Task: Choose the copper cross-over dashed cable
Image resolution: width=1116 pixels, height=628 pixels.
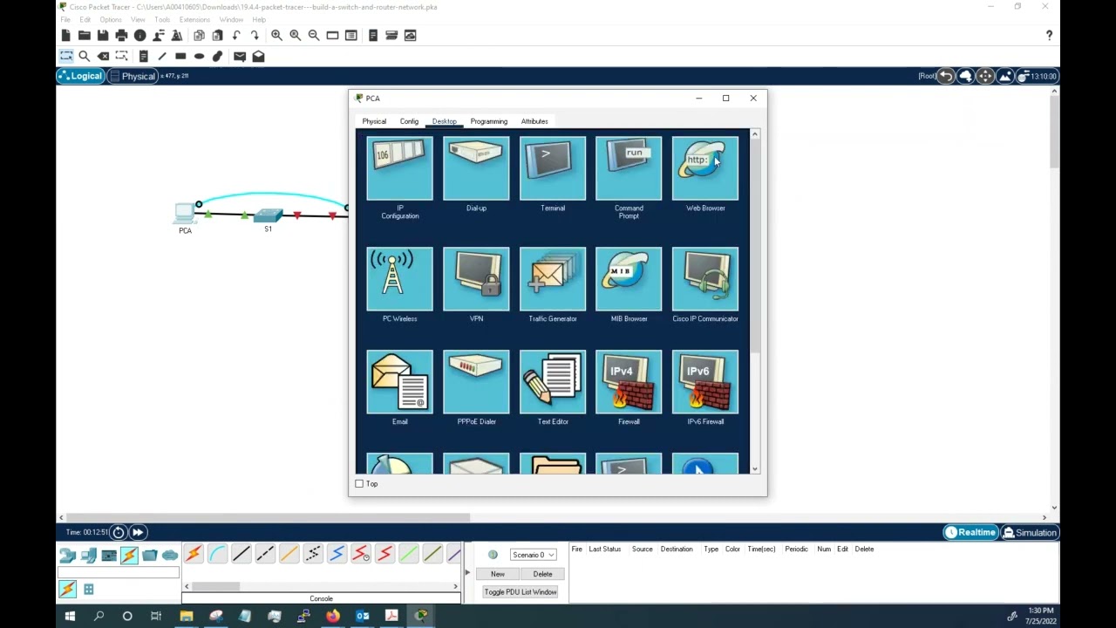Action: click(265, 554)
